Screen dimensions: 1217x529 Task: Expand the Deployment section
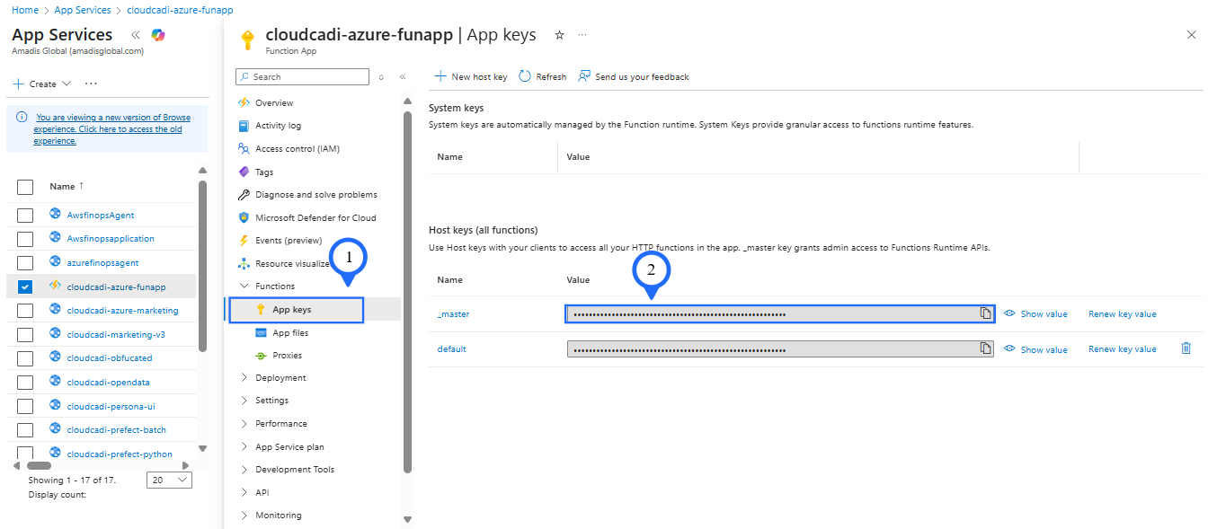click(244, 378)
